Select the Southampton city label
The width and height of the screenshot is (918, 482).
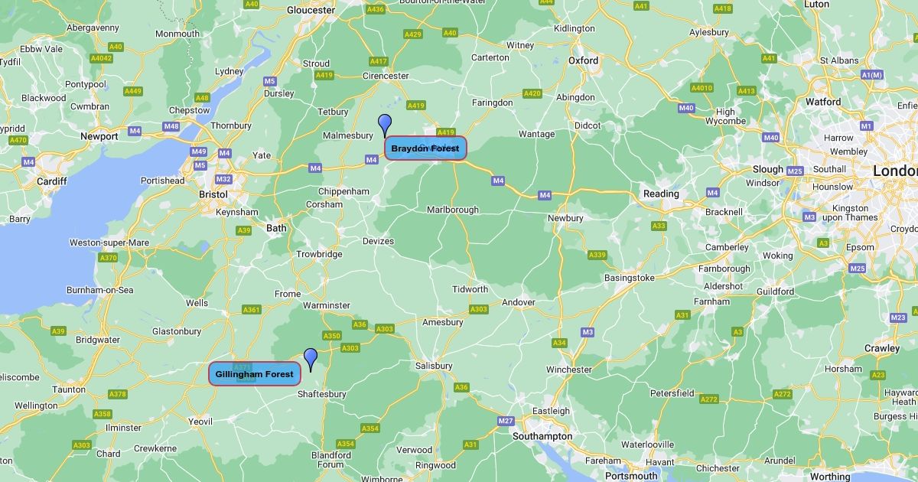545,436
